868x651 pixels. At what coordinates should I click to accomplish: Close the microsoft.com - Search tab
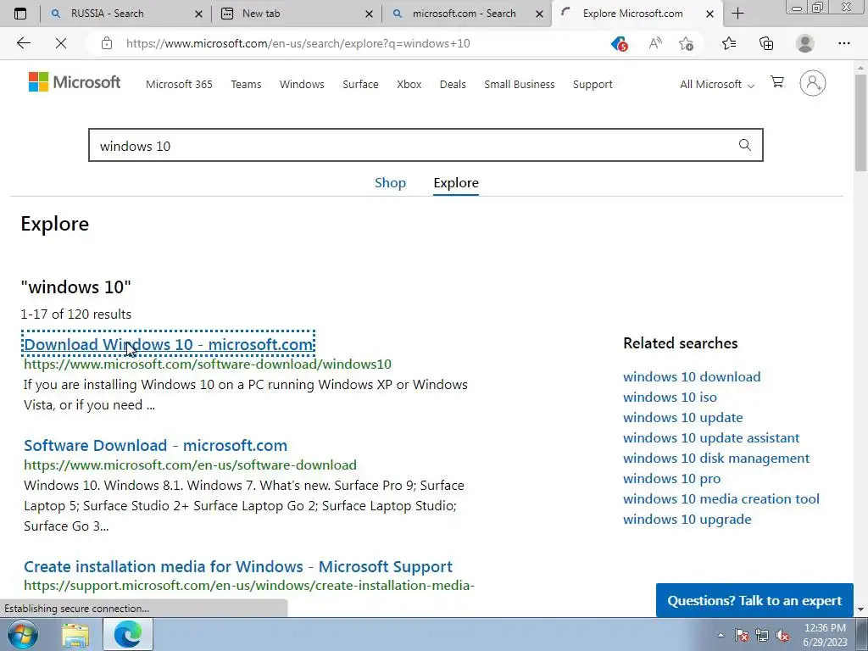(x=540, y=14)
